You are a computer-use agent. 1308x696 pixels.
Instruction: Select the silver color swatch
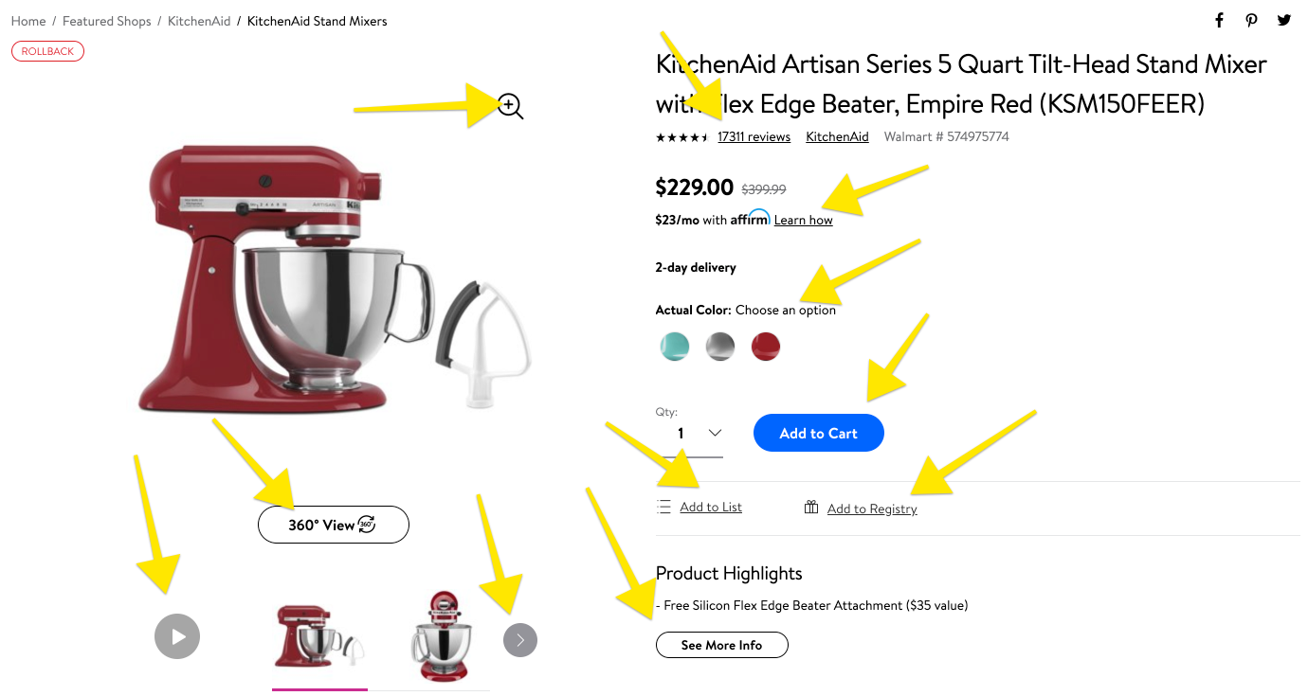(x=720, y=347)
